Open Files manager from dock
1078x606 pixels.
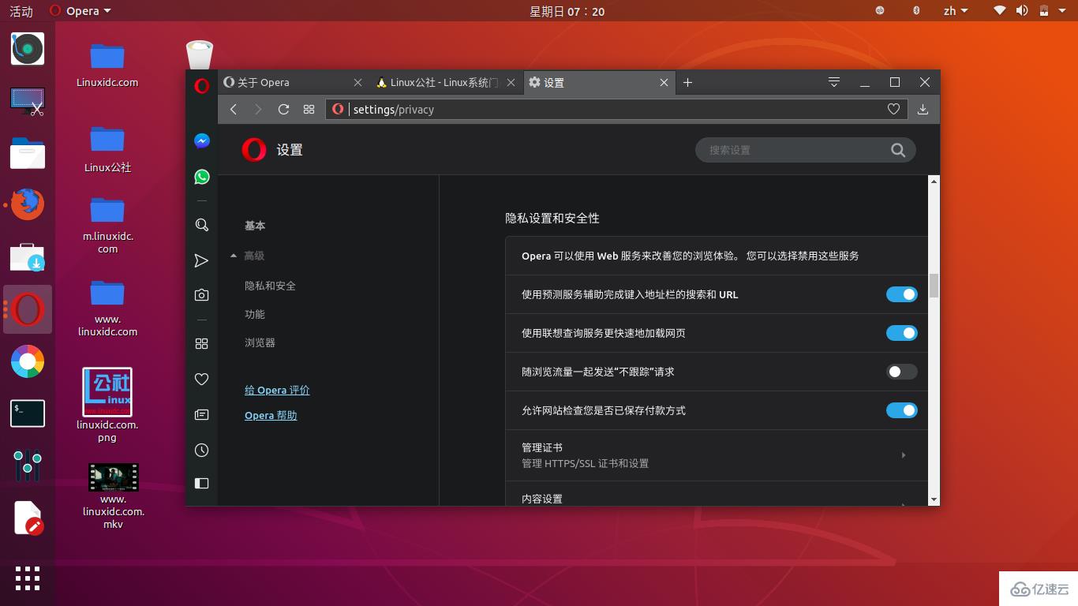tap(28, 153)
